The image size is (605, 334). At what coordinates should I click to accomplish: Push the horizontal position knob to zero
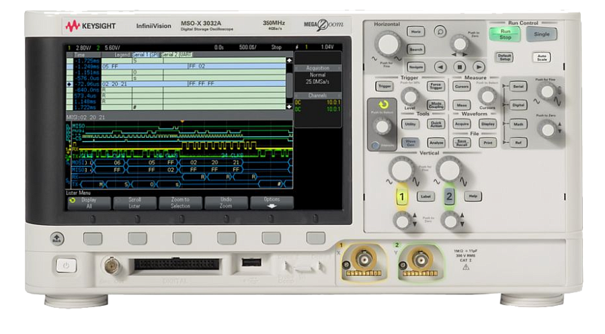coord(460,44)
